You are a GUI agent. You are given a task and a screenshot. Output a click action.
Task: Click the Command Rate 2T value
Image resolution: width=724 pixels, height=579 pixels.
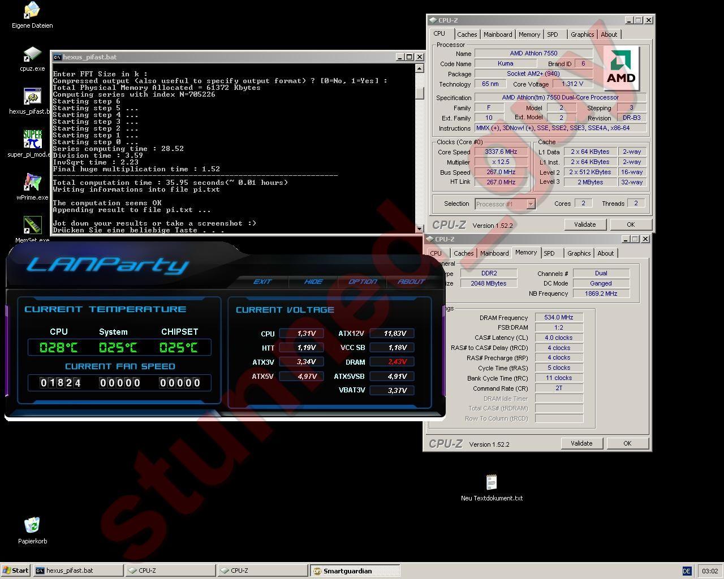[x=559, y=388]
